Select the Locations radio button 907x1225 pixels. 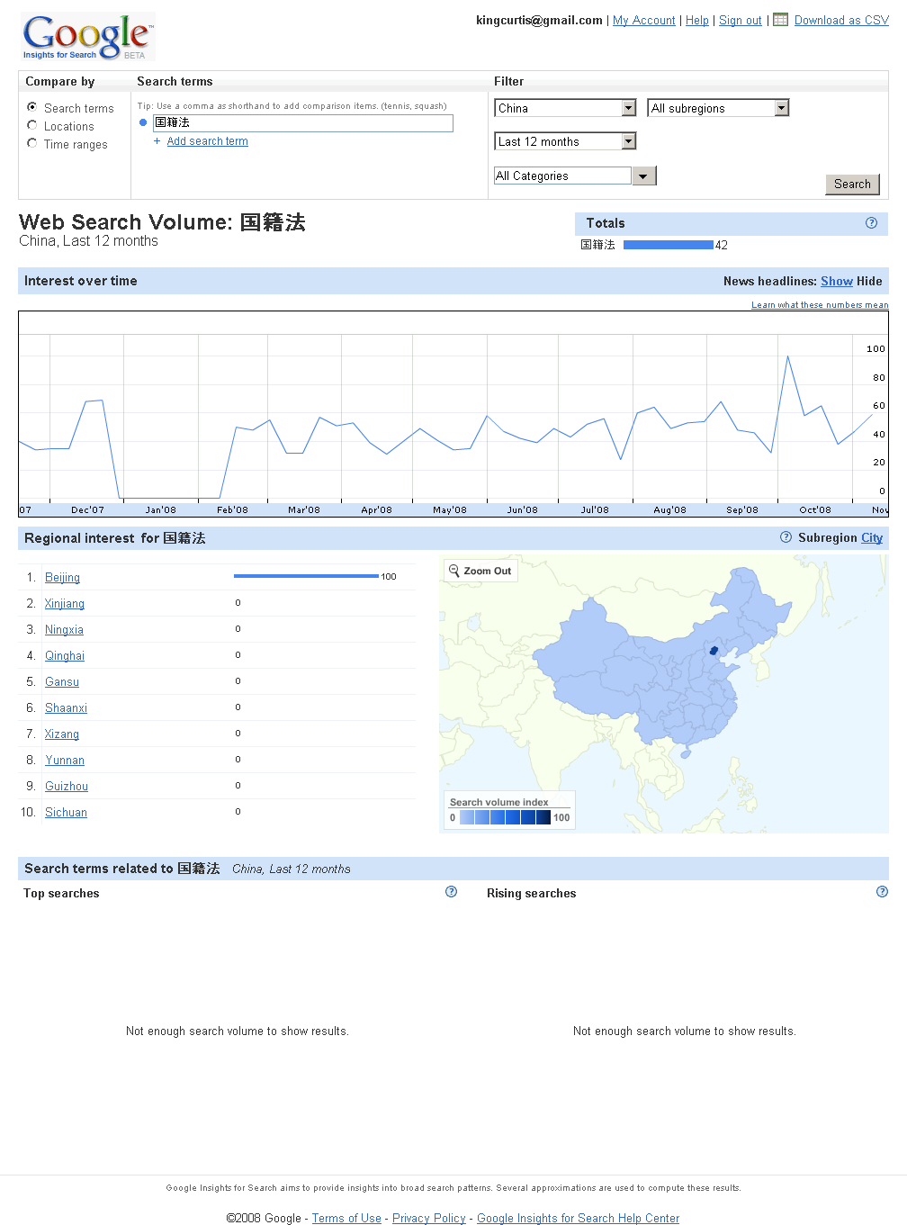click(32, 125)
